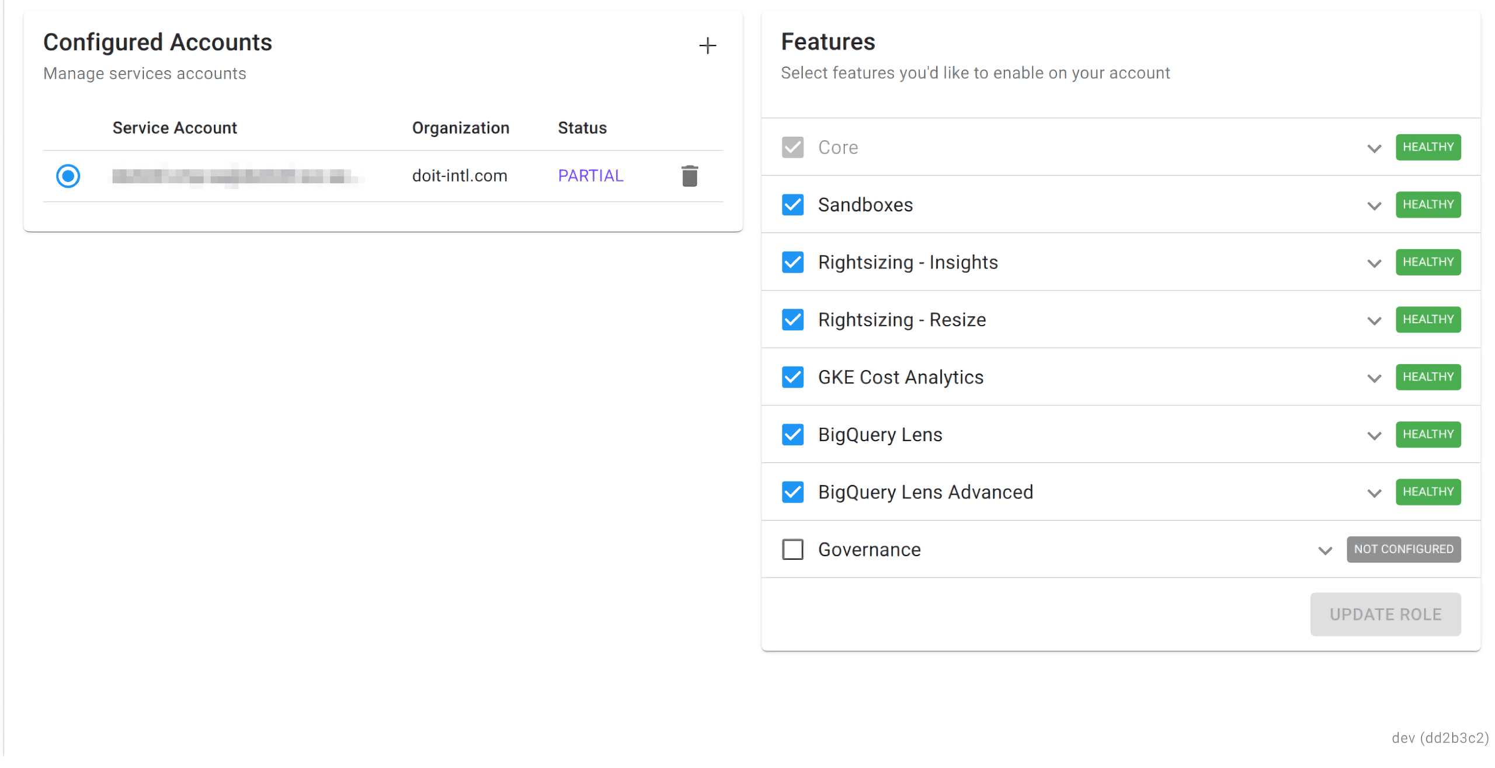Uncheck the Sandboxes feature checkbox
The height and width of the screenshot is (768, 1495).
click(x=792, y=205)
